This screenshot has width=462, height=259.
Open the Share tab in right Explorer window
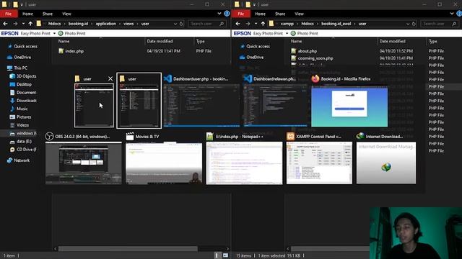(280, 14)
